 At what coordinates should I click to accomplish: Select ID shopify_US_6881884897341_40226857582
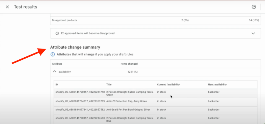pyautogui.click(x=80, y=110)
